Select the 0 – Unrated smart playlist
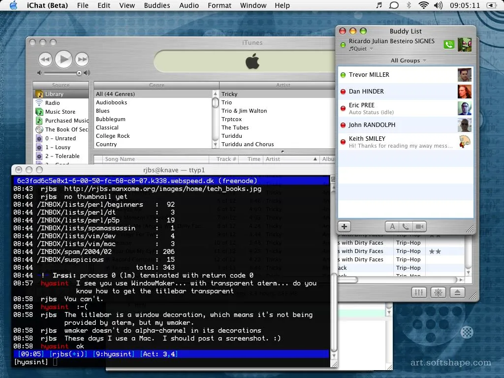504x378 pixels. click(x=61, y=138)
